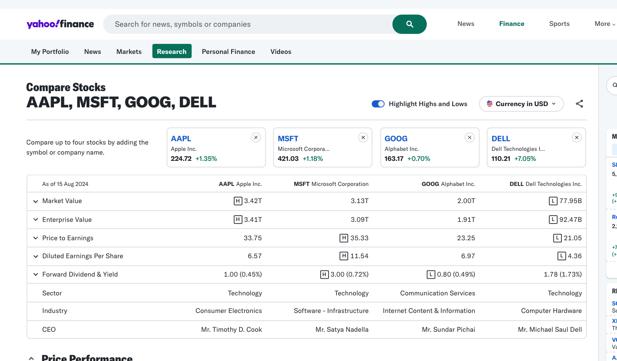This screenshot has height=361, width=617.
Task: Click the search input field
Action: coord(248,24)
